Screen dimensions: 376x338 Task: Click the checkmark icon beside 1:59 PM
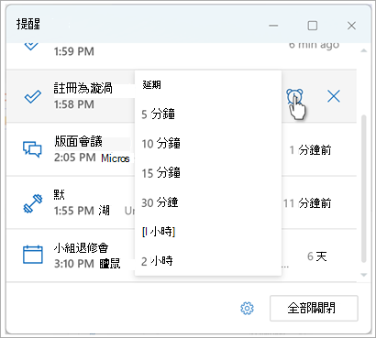click(31, 46)
